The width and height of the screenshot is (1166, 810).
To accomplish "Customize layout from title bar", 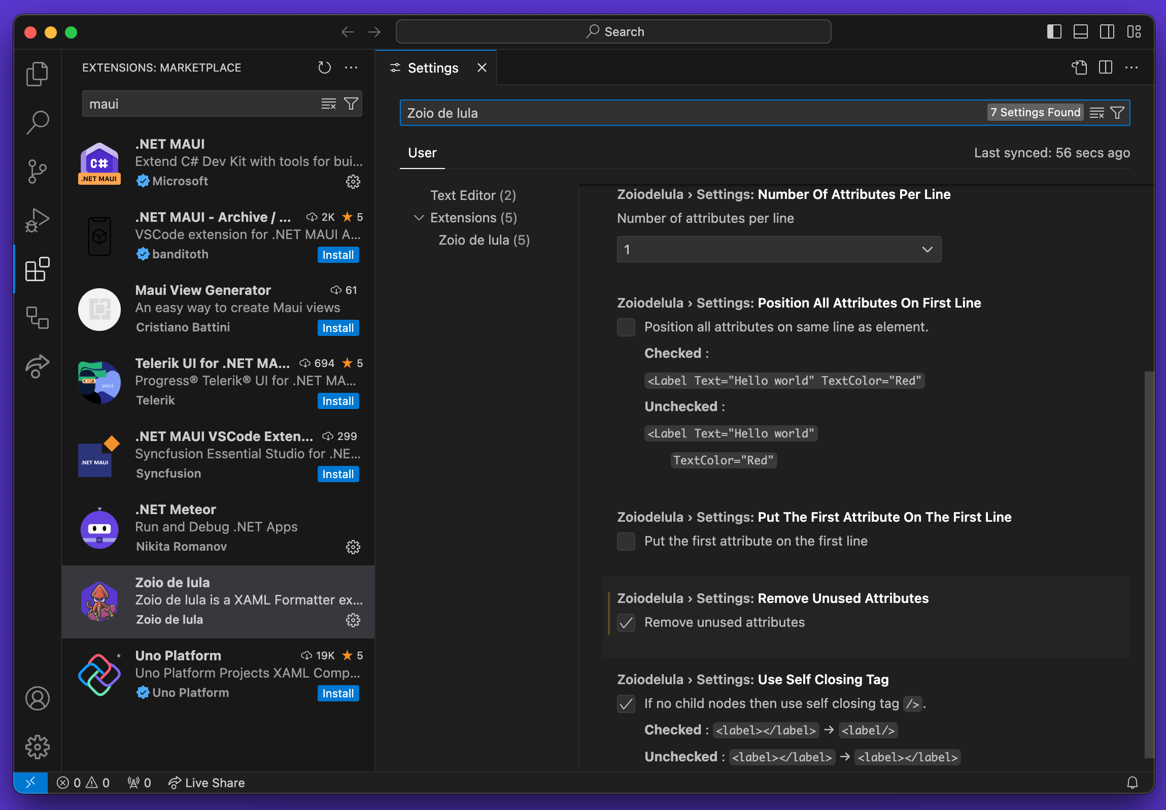I will 1134,31.
